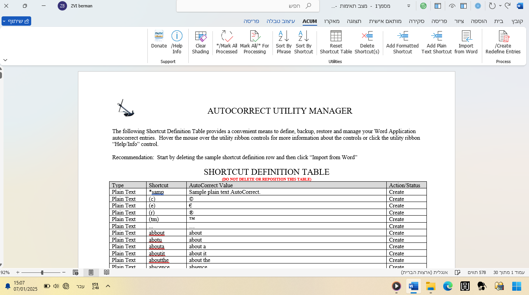
Task: Open undo history dropdown arrow
Action: pos(500,6)
